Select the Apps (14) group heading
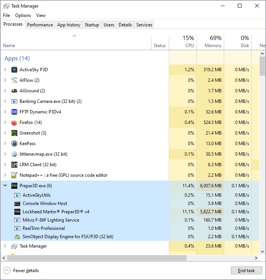The image size is (266, 280). click(x=17, y=58)
